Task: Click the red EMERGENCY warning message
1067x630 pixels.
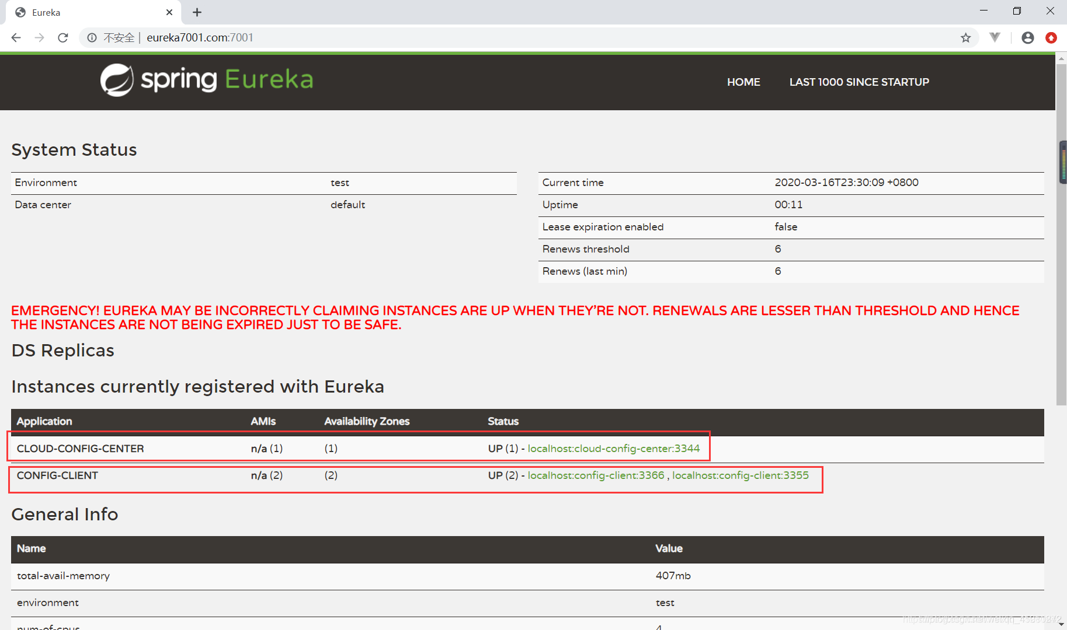Action: [515, 318]
